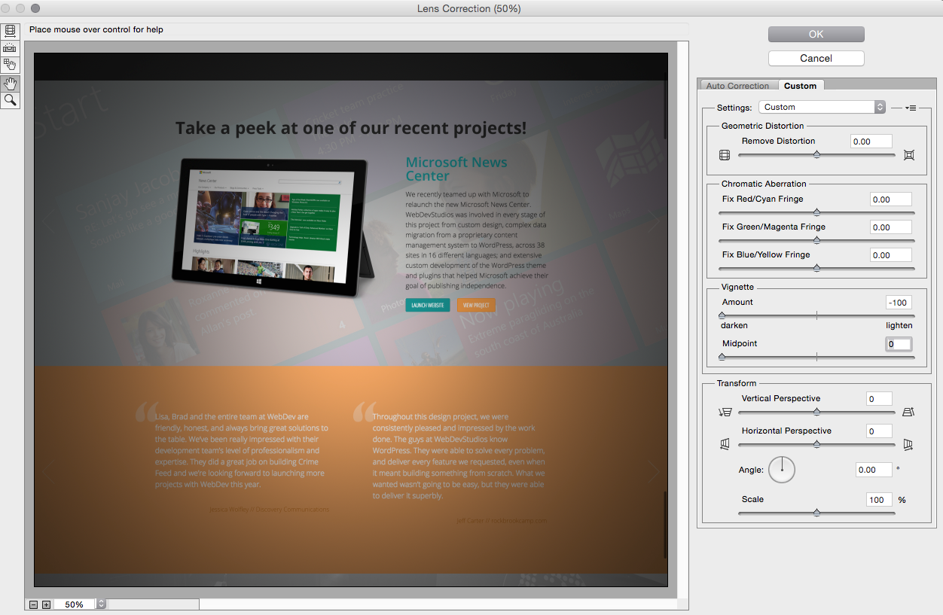Confirm with the OK button
Image resolution: width=943 pixels, height=615 pixels.
point(816,34)
